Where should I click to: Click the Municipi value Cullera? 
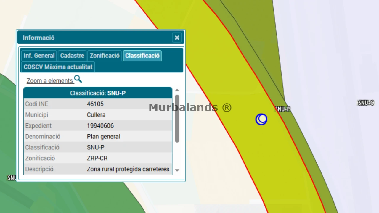click(96, 115)
